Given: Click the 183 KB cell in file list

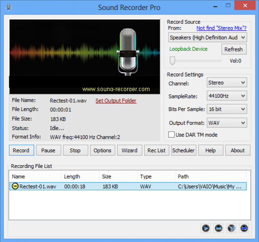Looking at the screenshot, I should pyautogui.click(x=110, y=186).
